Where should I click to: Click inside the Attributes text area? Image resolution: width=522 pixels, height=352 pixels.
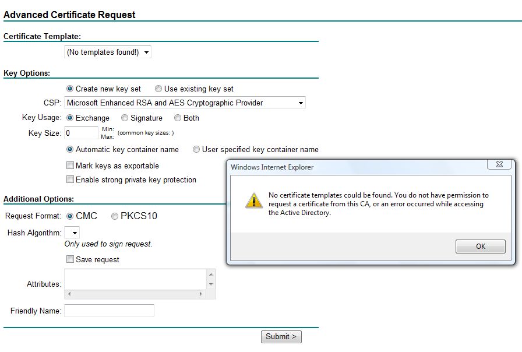(136, 279)
